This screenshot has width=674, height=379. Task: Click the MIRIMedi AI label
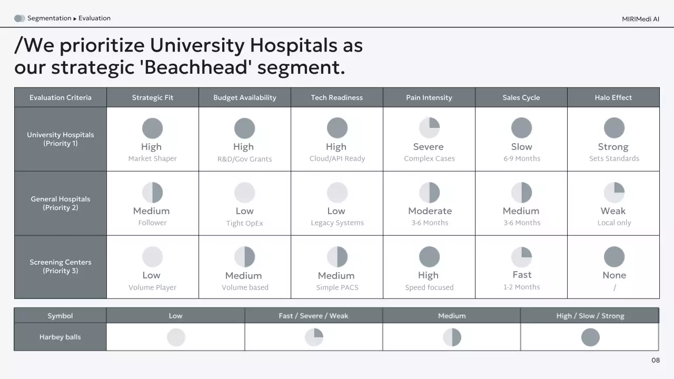[640, 19]
